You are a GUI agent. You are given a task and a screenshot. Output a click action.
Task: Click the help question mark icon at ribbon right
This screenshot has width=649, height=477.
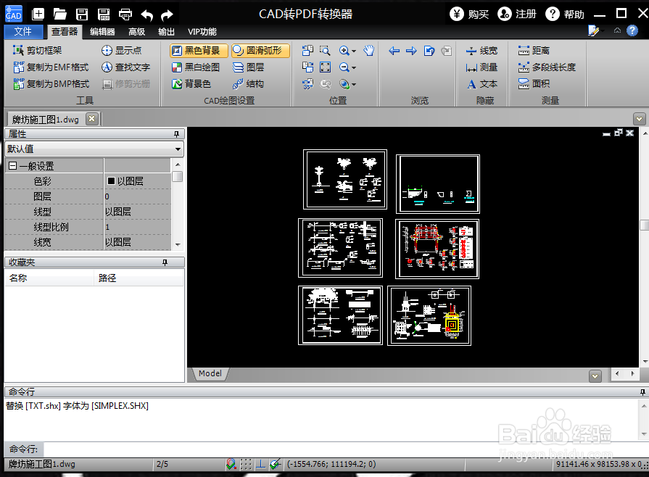(632, 30)
